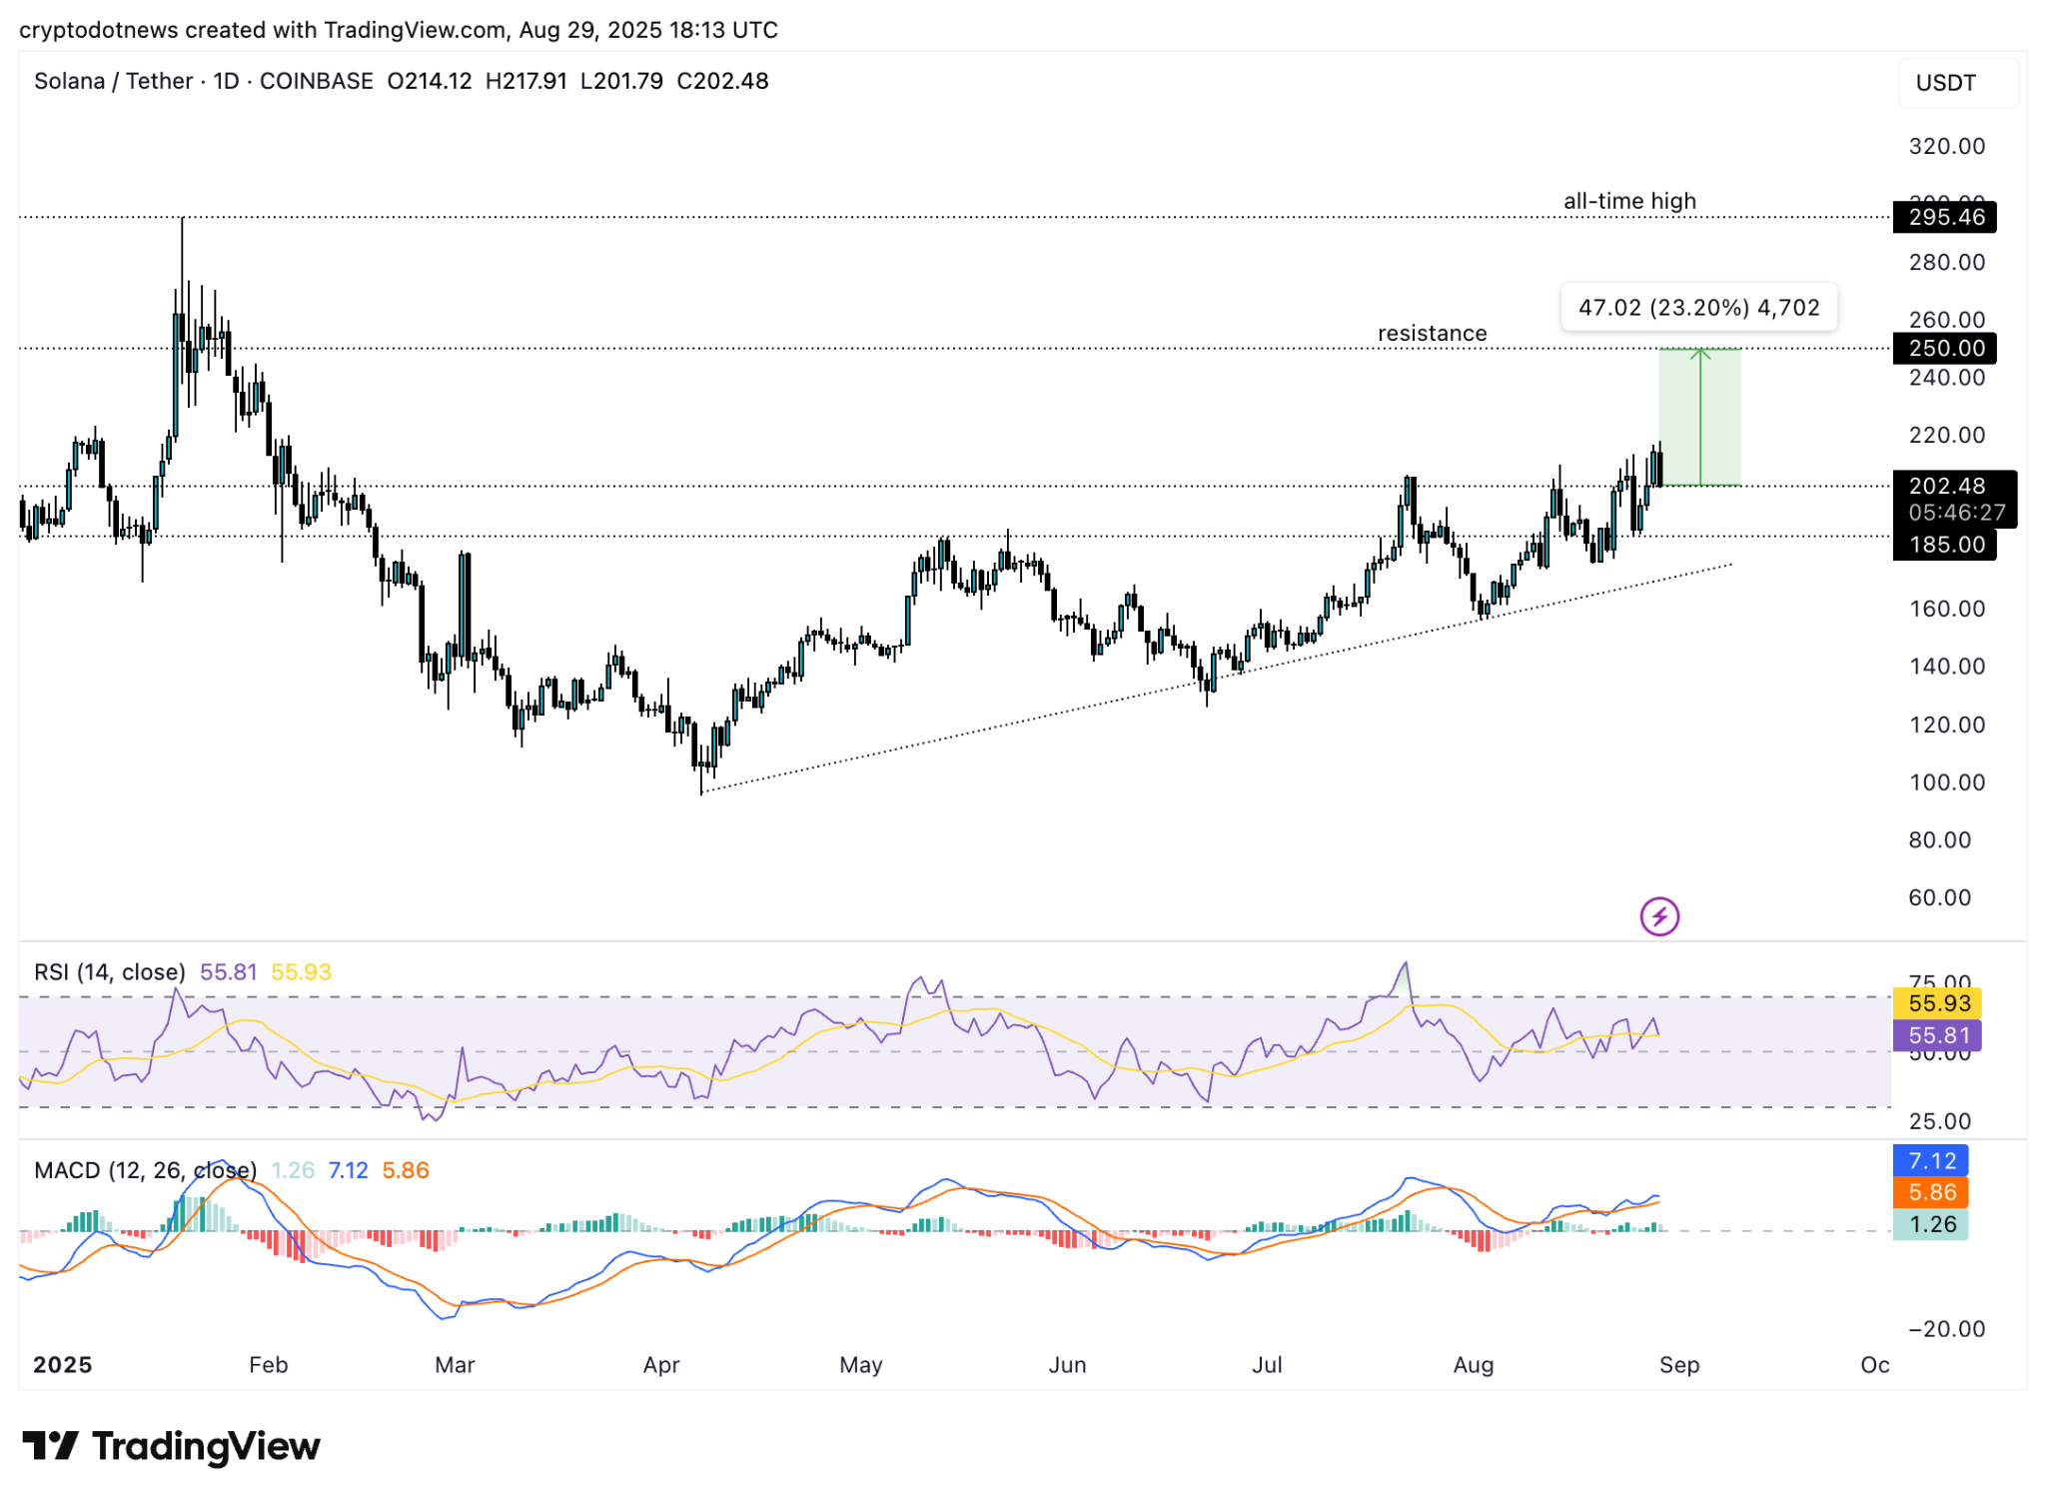Click the purple 55.81 RSI value tag
Image resolution: width=2046 pixels, height=1503 pixels.
(x=1937, y=1034)
